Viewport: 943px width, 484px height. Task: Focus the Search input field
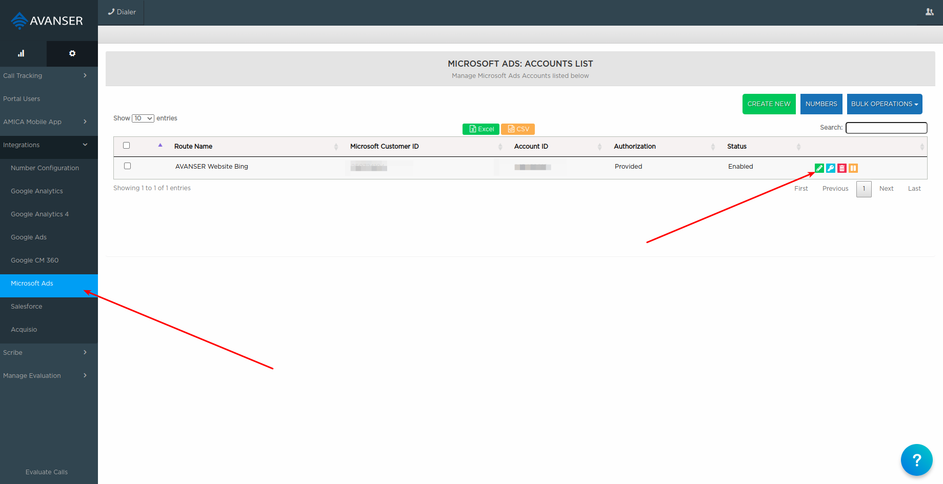[x=887, y=128]
